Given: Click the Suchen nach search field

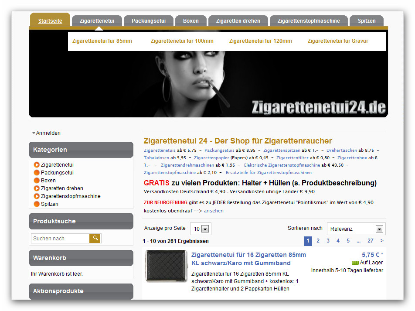Looking at the screenshot, I should tap(60, 238).
